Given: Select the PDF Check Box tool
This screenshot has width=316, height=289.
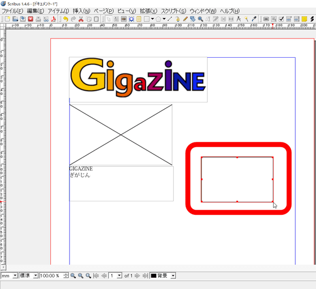Looking at the screenshot, I should click(x=282, y=19).
